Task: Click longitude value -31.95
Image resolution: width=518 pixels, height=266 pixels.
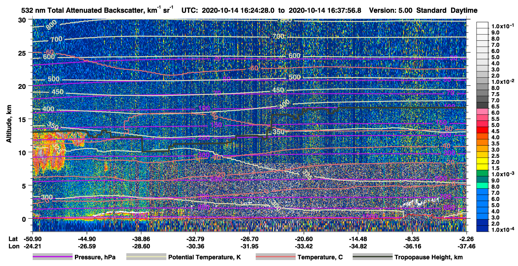Action: 249,246
